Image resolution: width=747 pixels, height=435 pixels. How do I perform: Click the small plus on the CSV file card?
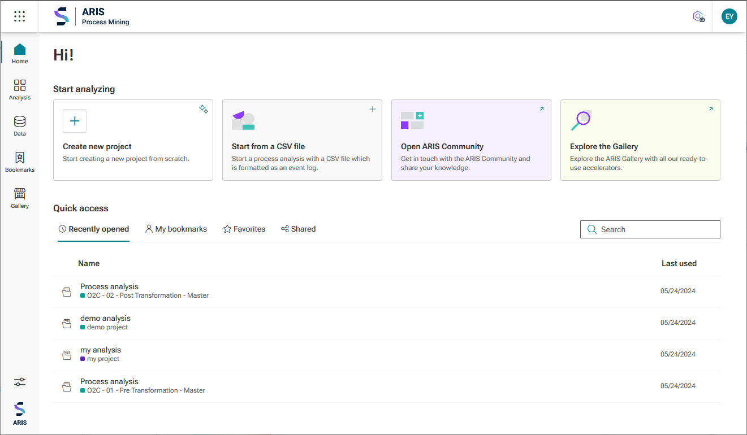tap(373, 109)
